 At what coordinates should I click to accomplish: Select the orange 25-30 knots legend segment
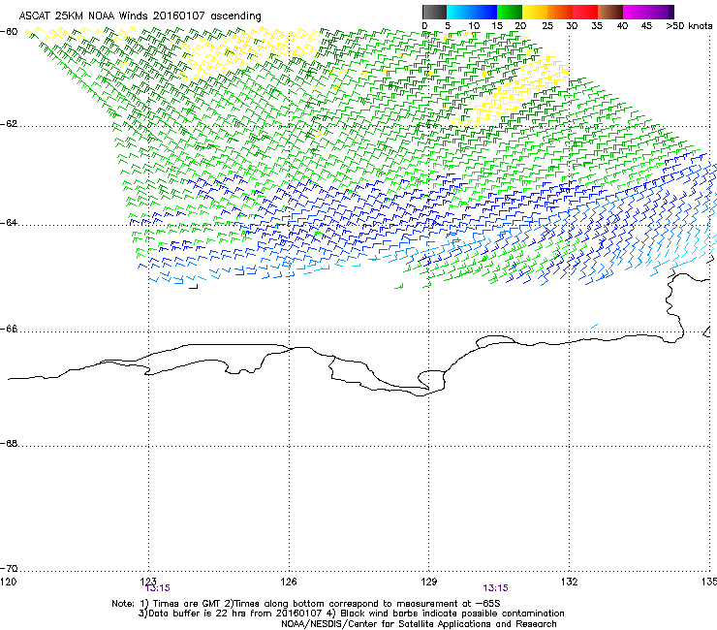pyautogui.click(x=560, y=12)
